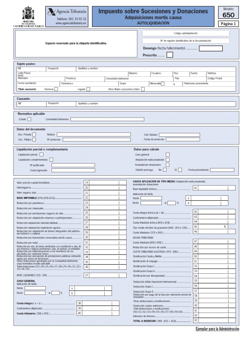Image resolution: width=247 pixels, height=338 pixels.
Task: Tick the Liquidación complementaria checkbox
Action: pos(51,160)
